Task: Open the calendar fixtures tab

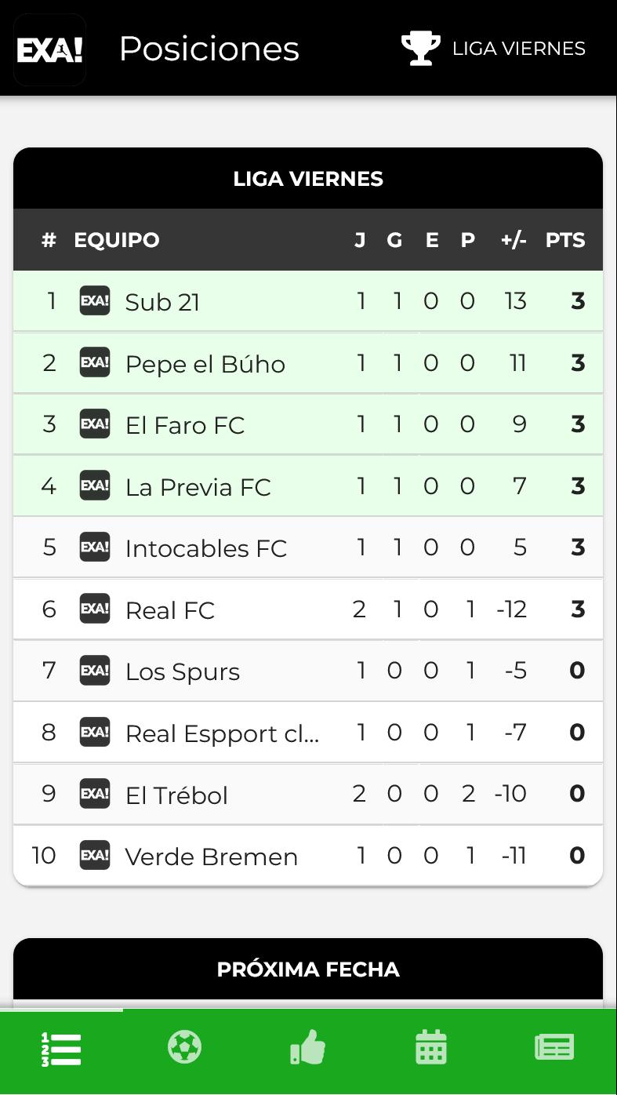Action: [431, 1047]
